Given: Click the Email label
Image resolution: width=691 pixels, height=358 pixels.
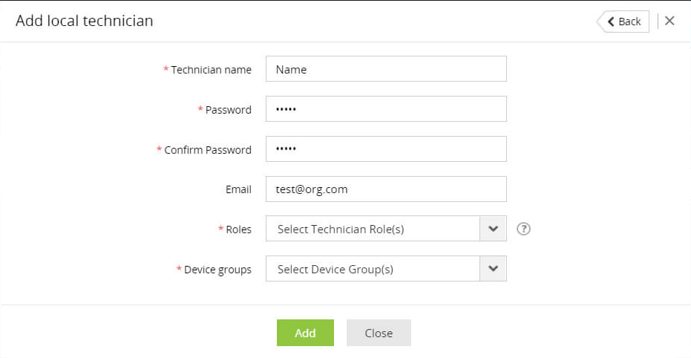Looking at the screenshot, I should [x=238, y=189].
